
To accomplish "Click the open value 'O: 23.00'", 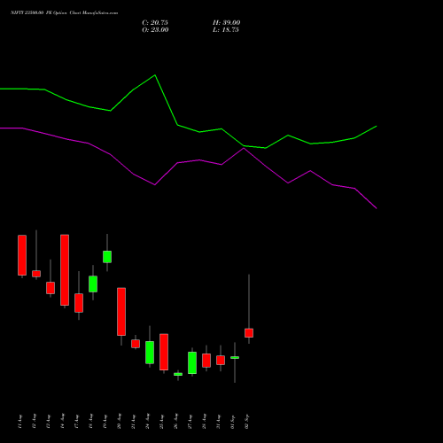I will coord(155,30).
